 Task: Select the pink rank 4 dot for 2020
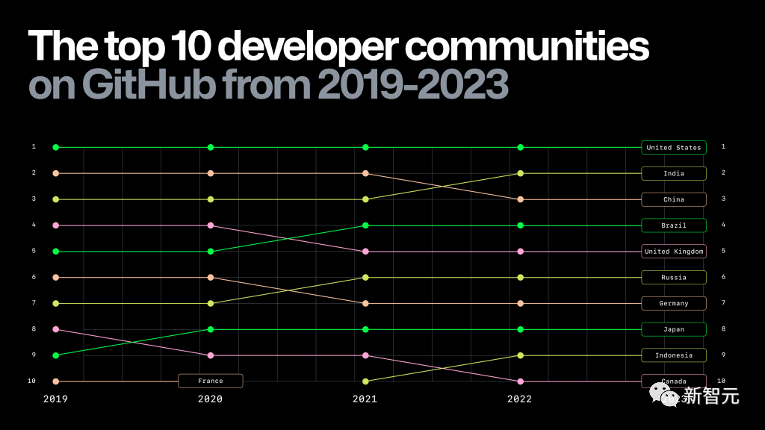(x=211, y=225)
